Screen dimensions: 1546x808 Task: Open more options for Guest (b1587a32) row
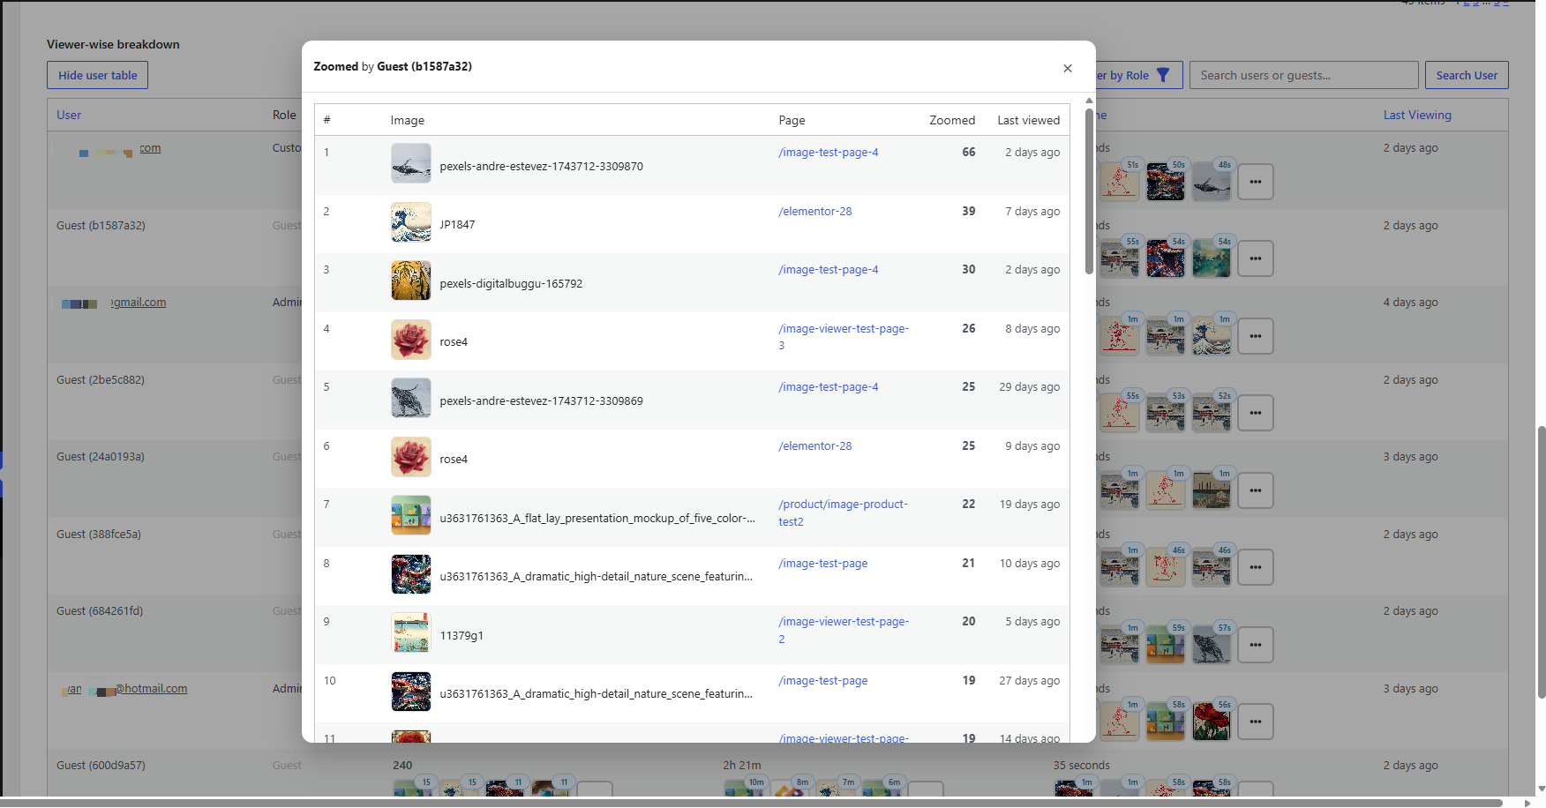1256,258
